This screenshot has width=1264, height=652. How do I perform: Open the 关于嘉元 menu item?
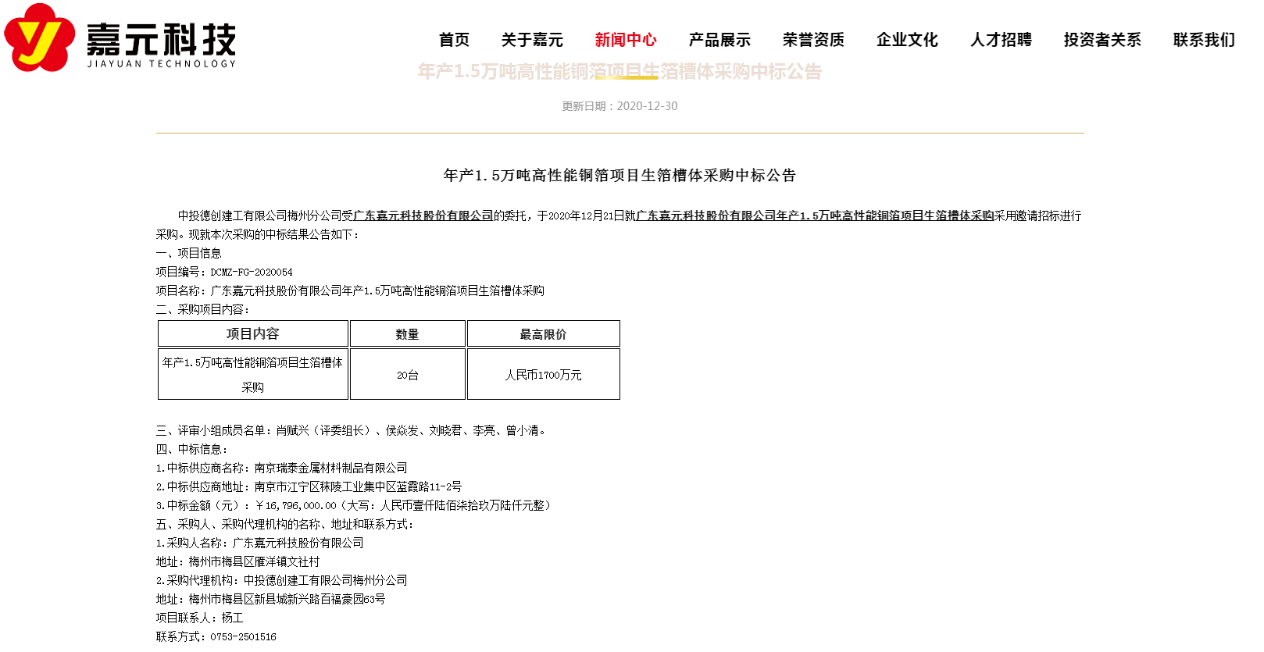(532, 40)
